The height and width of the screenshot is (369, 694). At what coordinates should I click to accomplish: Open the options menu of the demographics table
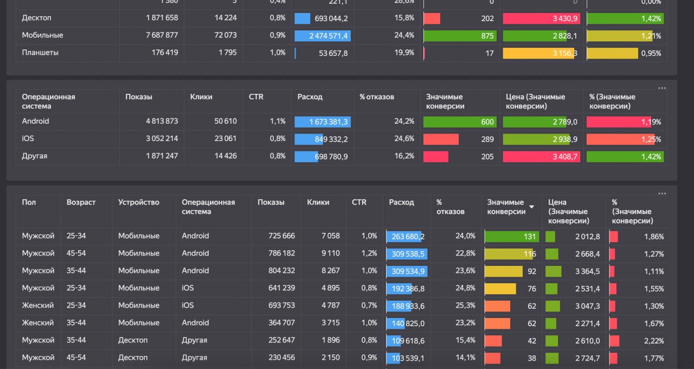661,193
